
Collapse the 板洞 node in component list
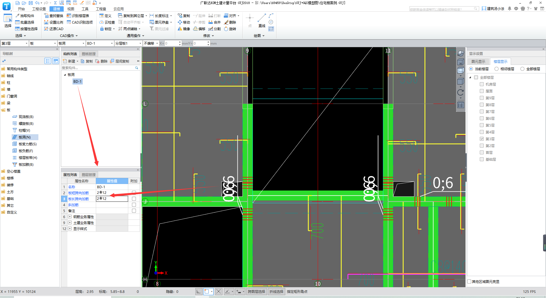point(65,75)
